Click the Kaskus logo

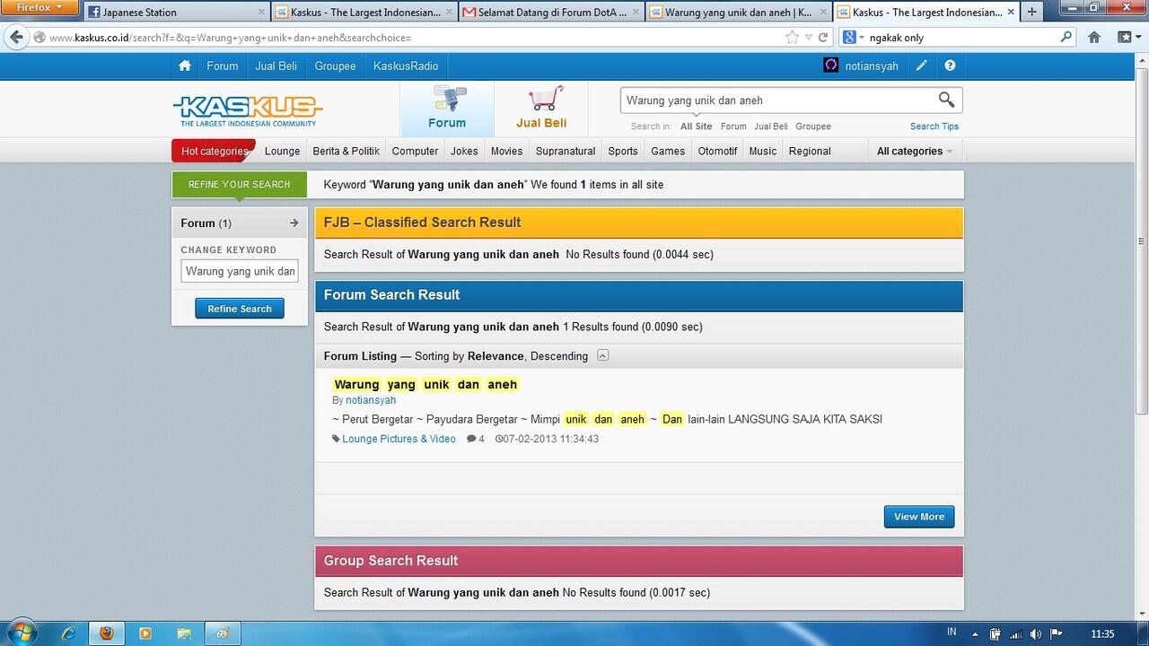click(248, 109)
